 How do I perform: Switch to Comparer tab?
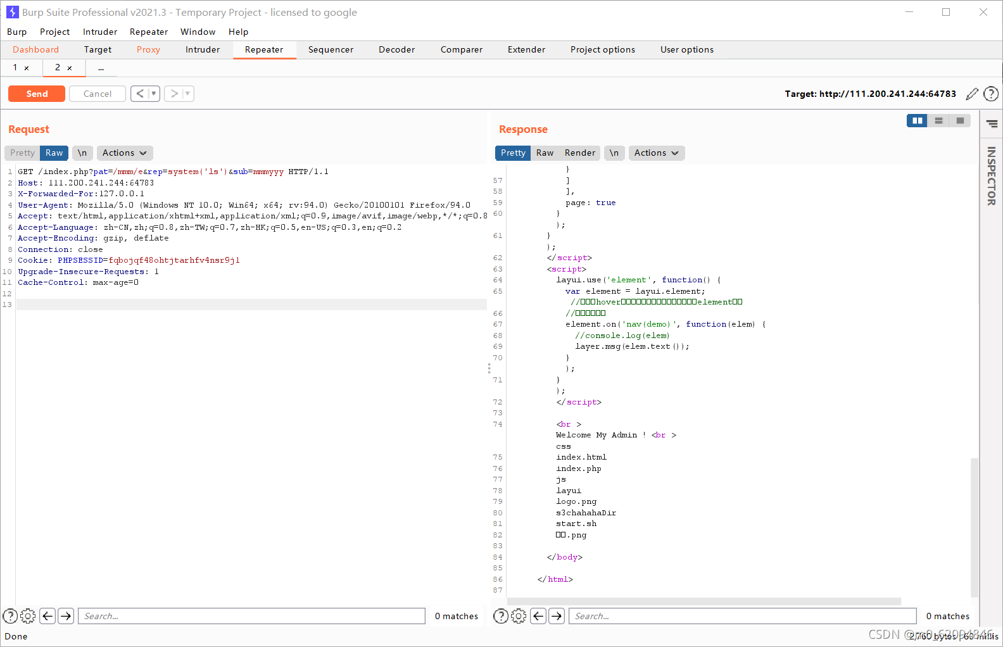[462, 49]
